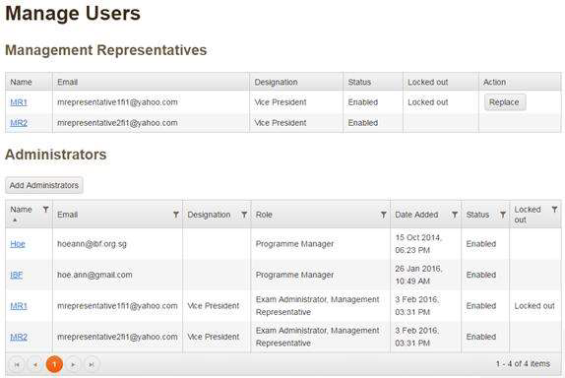The image size is (565, 378).
Task: Sort administrators by Name column header
Action: tap(21, 210)
